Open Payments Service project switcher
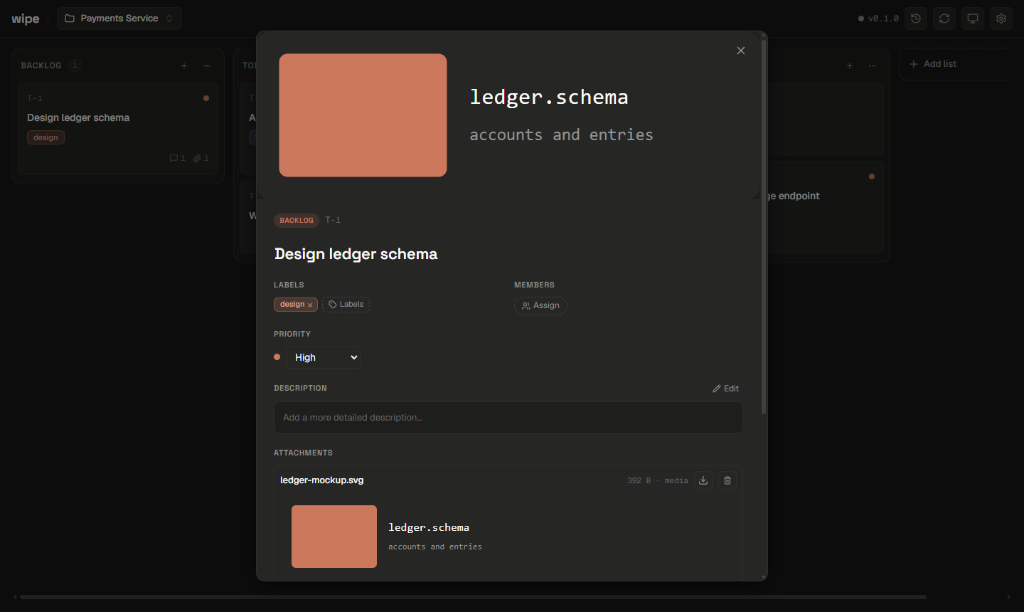This screenshot has width=1024, height=612. pos(119,19)
